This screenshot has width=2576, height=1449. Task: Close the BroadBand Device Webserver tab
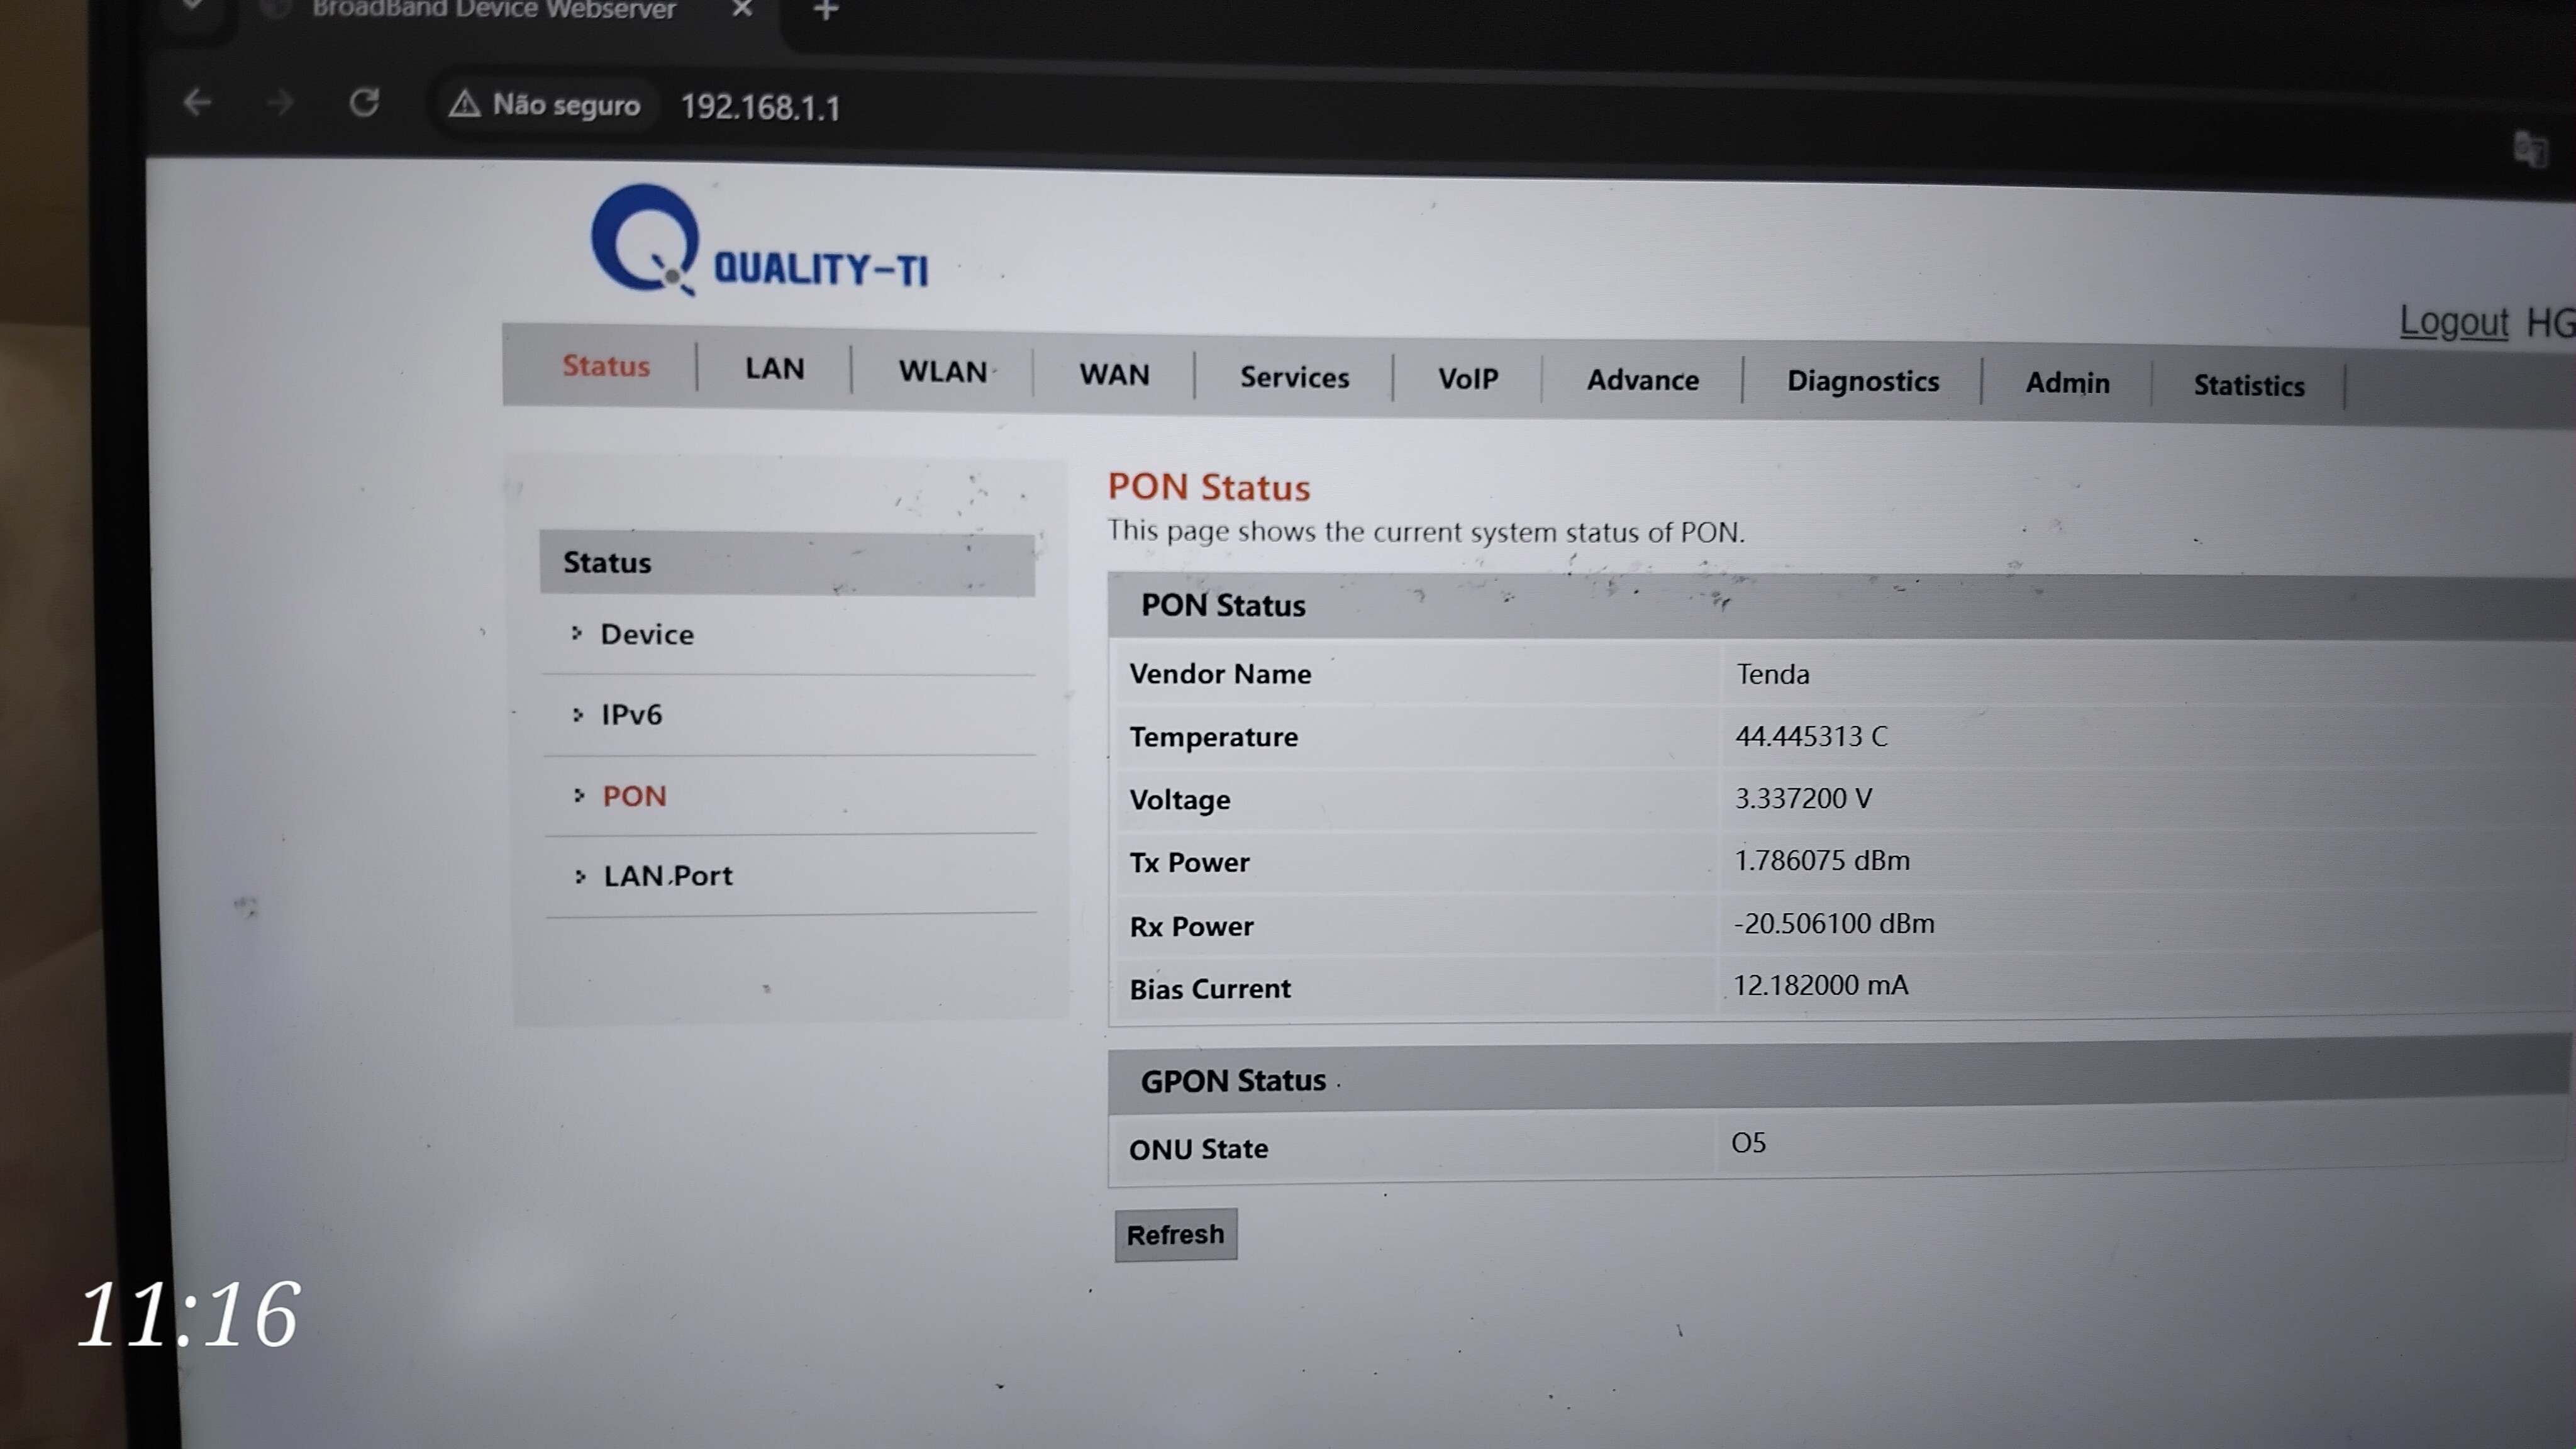tap(742, 9)
